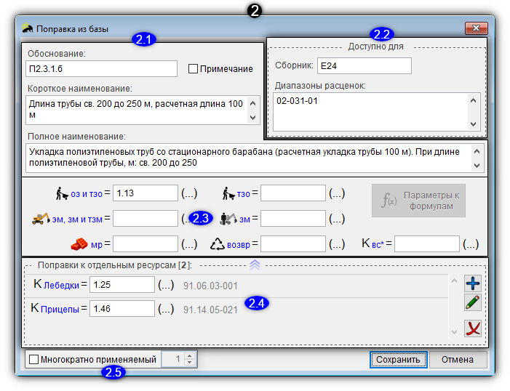The image size is (510, 391).
Task: Click the 'Отмена' button
Action: click(x=458, y=360)
